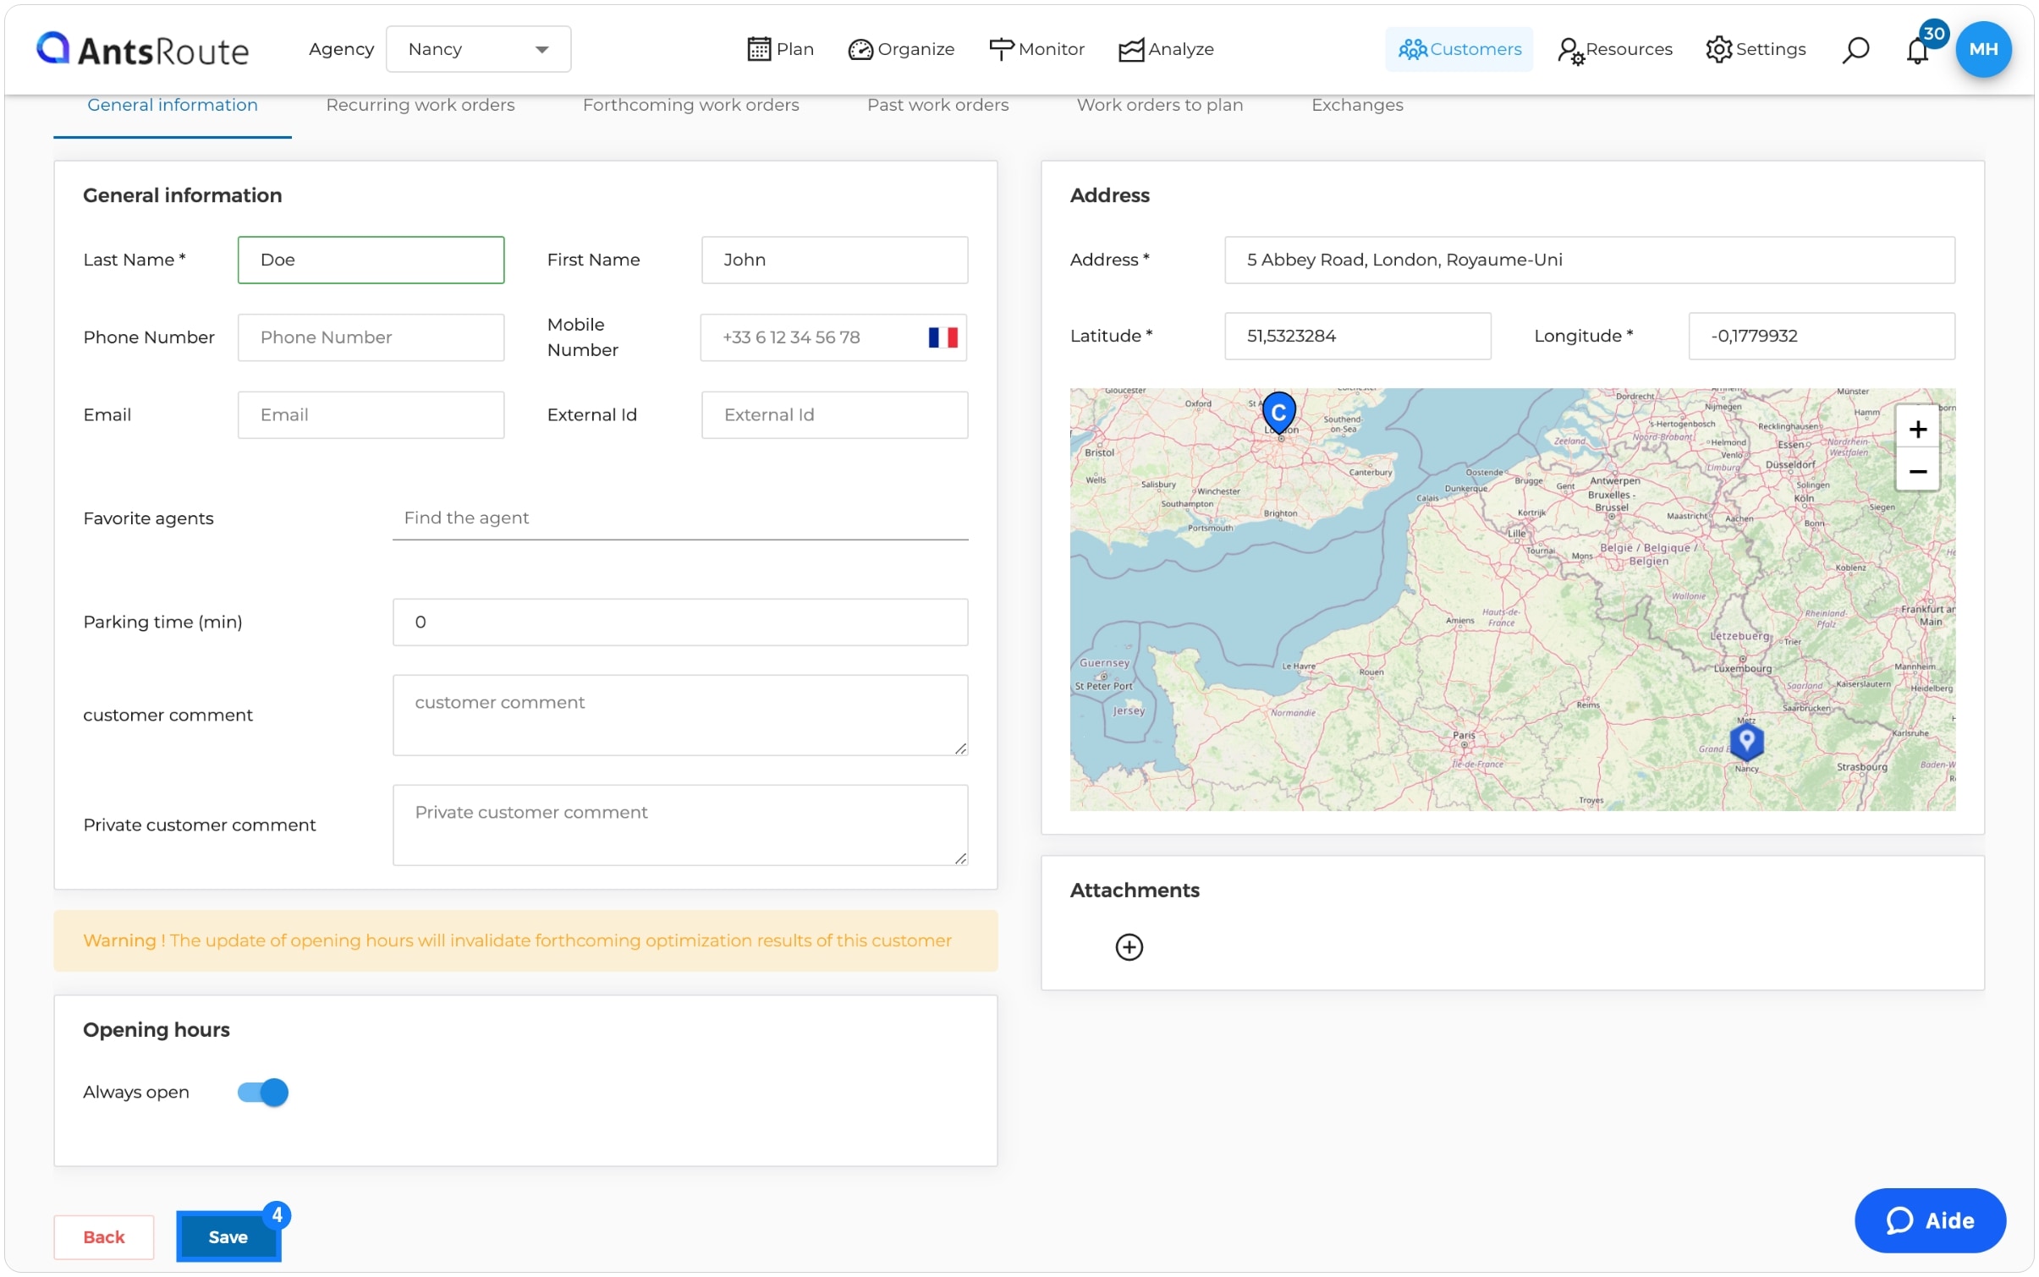This screenshot has height=1277, width=2039.
Task: Open notifications bell icon
Action: click(1916, 51)
